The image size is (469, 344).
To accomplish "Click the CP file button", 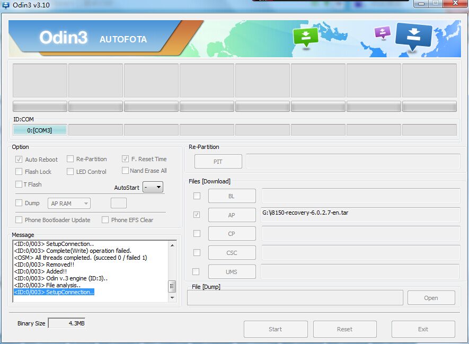I will coord(232,234).
